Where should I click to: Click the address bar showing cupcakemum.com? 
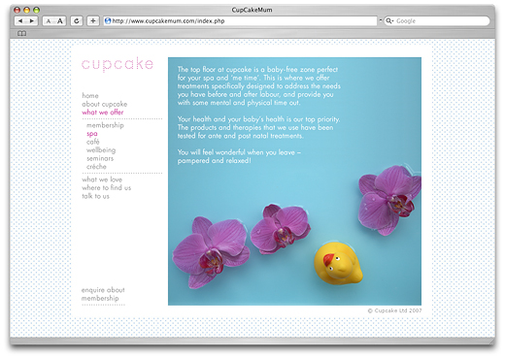point(240,21)
